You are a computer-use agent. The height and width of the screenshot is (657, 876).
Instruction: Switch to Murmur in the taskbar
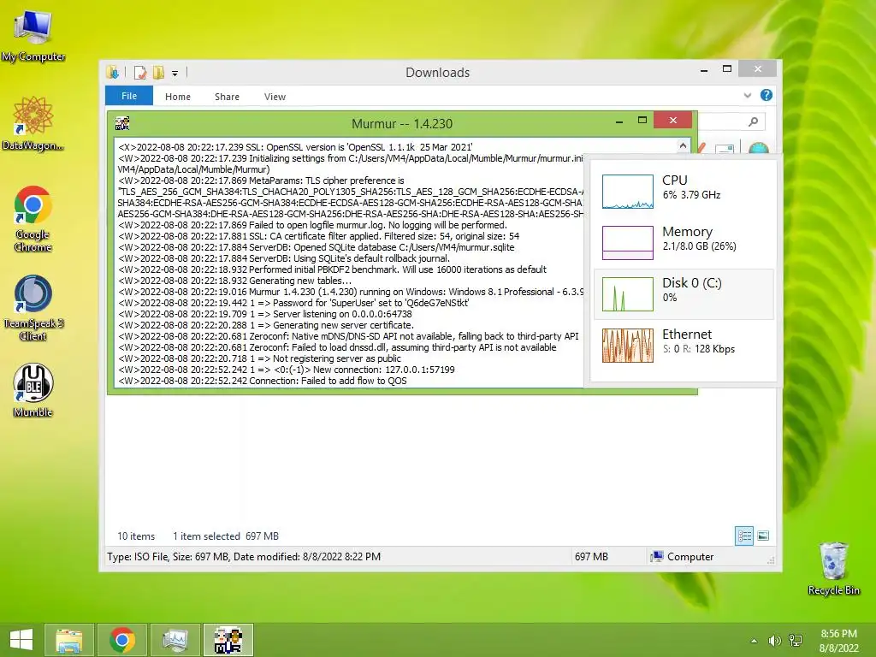(x=228, y=640)
